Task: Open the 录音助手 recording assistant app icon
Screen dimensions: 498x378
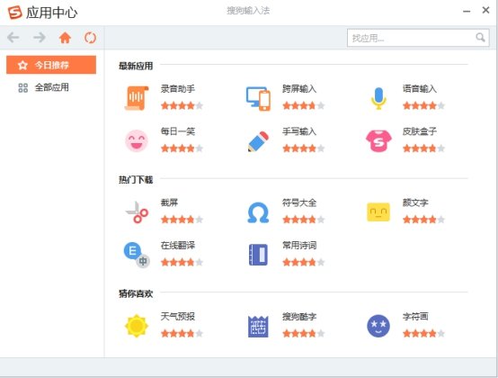Action: click(137, 98)
